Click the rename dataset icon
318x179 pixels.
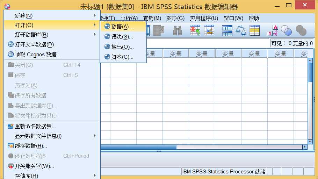coord(11,126)
